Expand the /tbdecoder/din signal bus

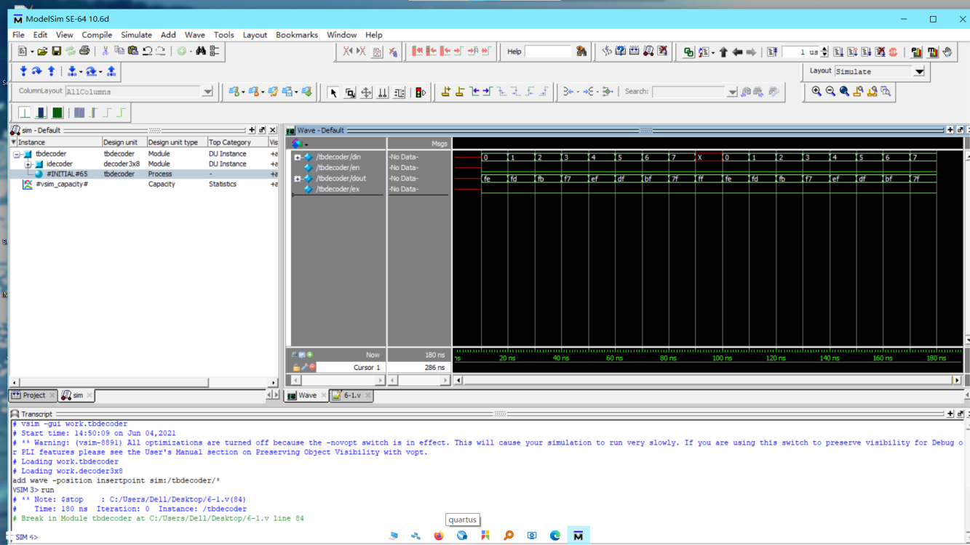(x=297, y=157)
